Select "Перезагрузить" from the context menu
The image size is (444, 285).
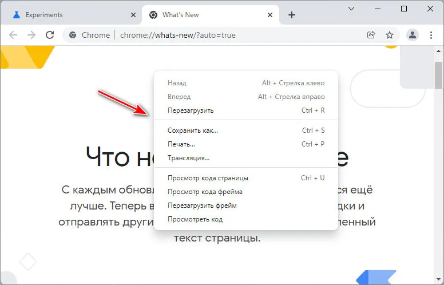pyautogui.click(x=191, y=110)
